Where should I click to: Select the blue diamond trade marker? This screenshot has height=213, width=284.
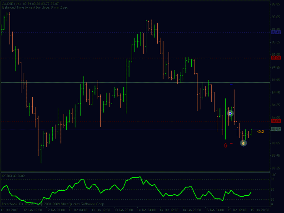coord(230,114)
